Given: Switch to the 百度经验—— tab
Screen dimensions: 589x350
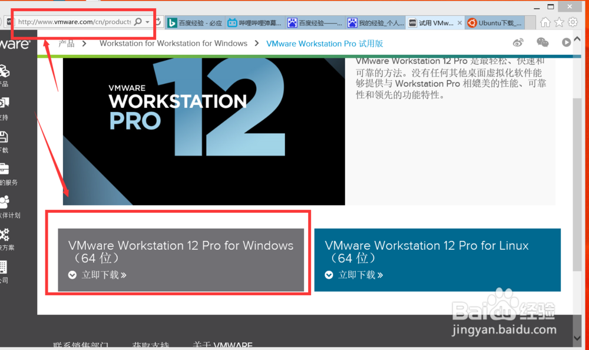Looking at the screenshot, I should tap(315, 23).
